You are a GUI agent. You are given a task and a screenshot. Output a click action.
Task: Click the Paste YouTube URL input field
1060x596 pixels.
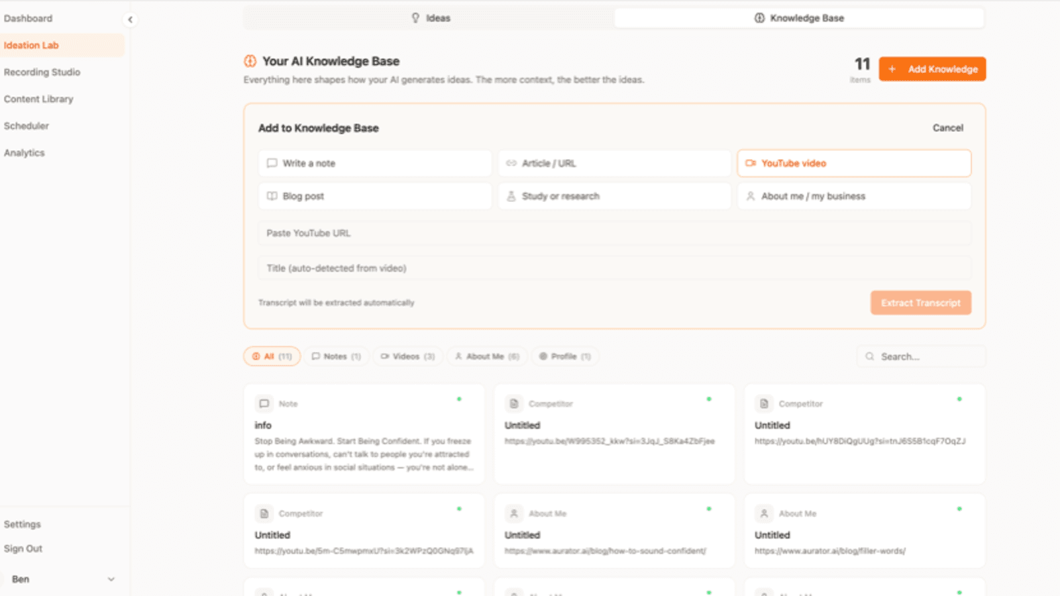pos(613,232)
